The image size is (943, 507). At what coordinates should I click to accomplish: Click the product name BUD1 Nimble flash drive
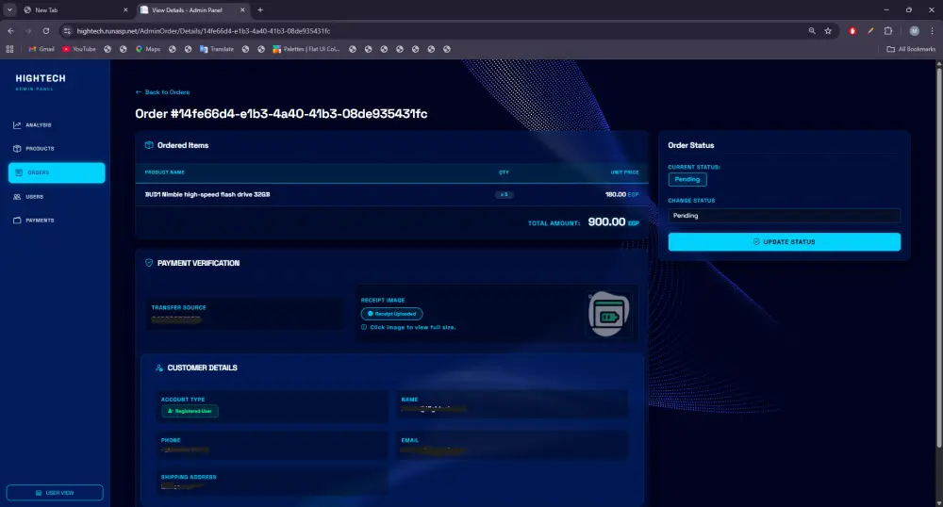[x=207, y=195]
